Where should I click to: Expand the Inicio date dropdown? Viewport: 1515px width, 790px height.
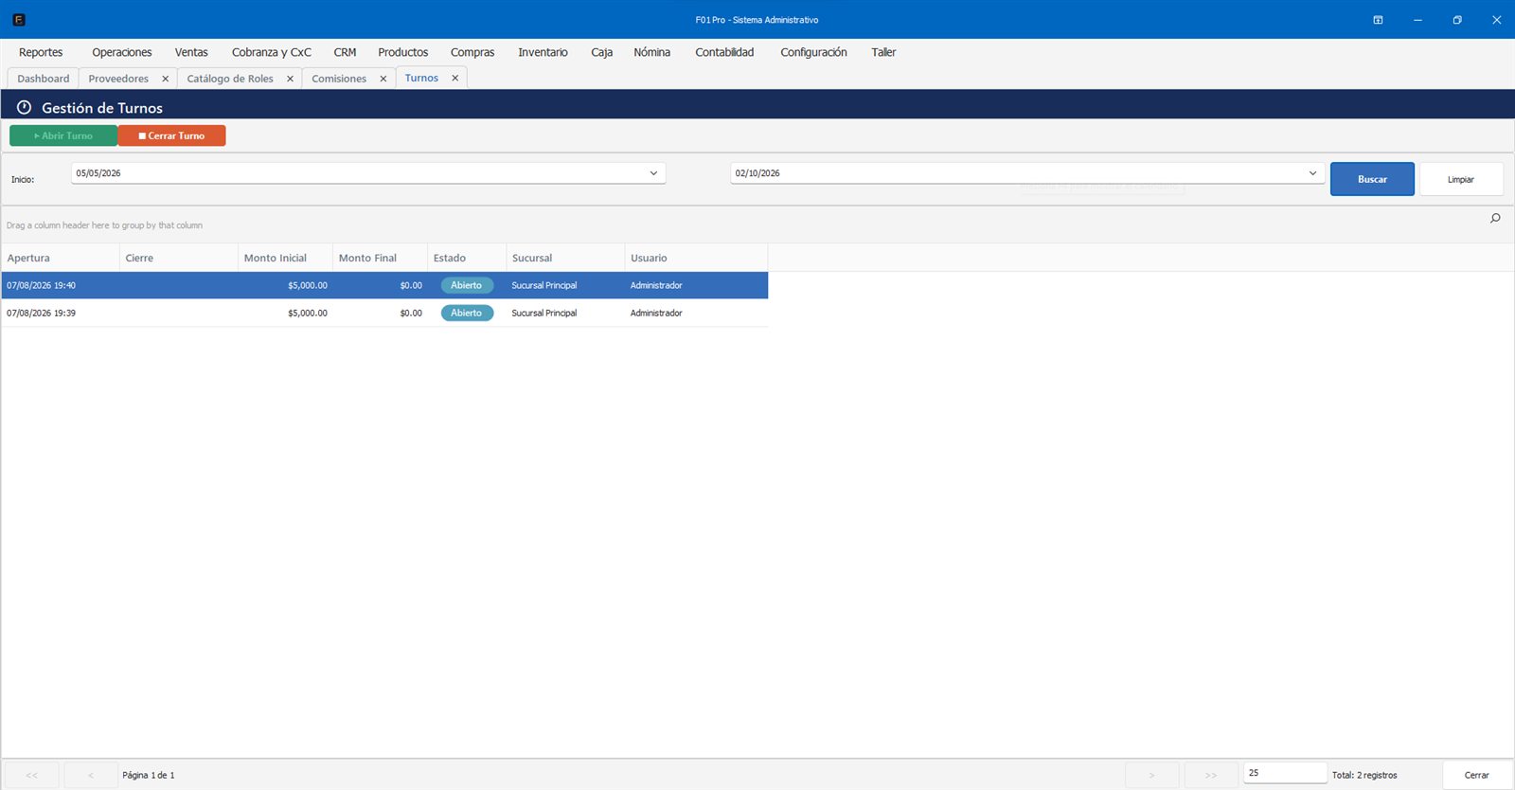click(653, 173)
